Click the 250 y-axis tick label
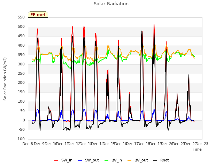Viewport: 223px width, 167px height. click(21, 73)
